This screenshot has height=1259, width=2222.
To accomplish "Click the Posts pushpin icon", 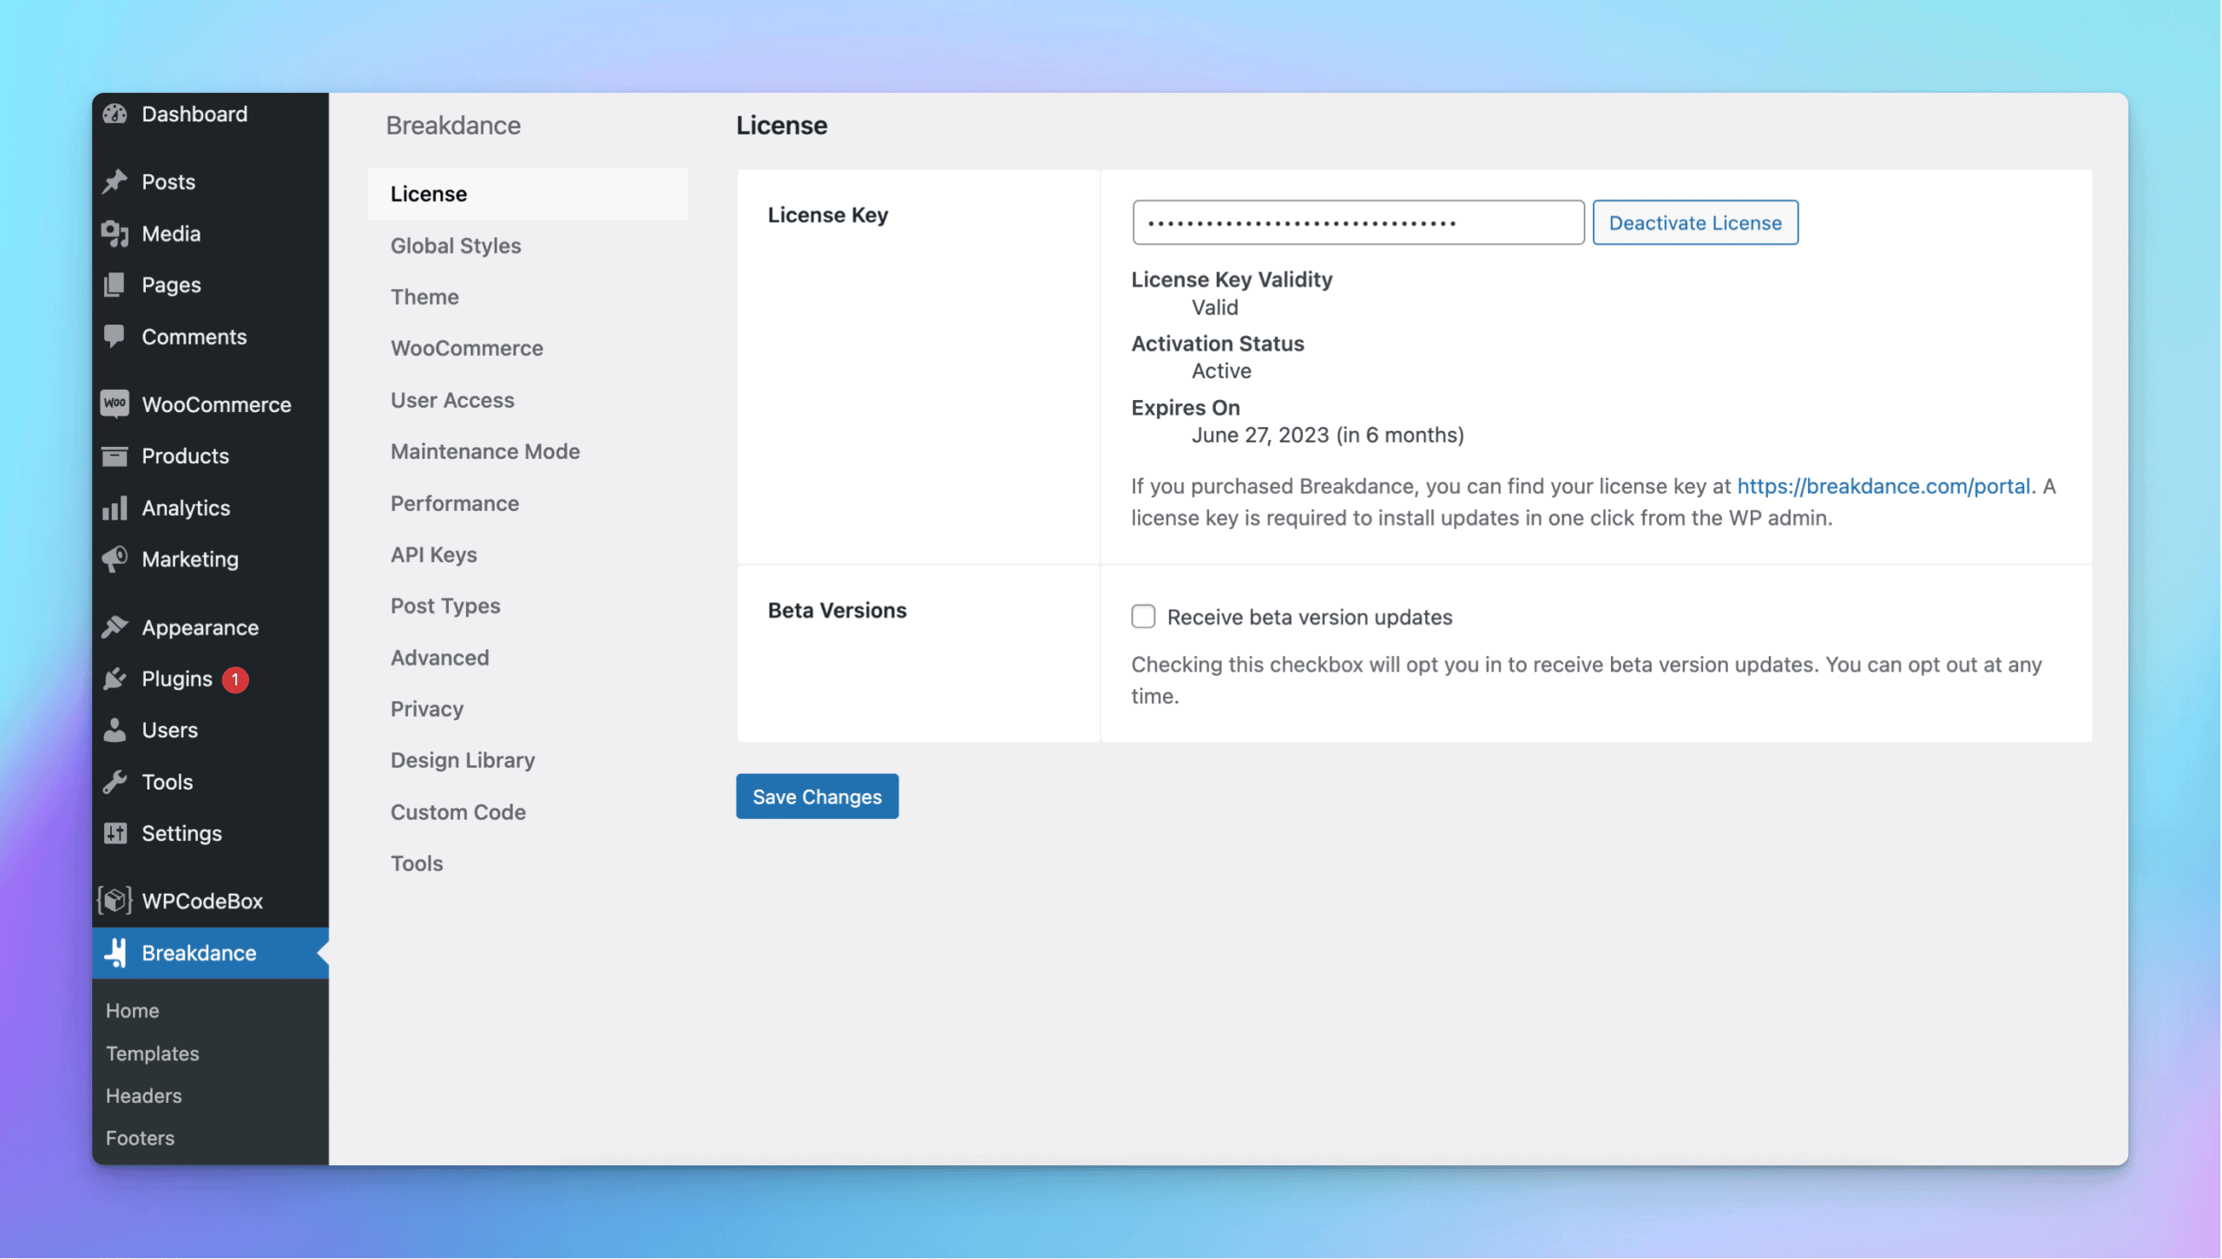I will [x=115, y=181].
